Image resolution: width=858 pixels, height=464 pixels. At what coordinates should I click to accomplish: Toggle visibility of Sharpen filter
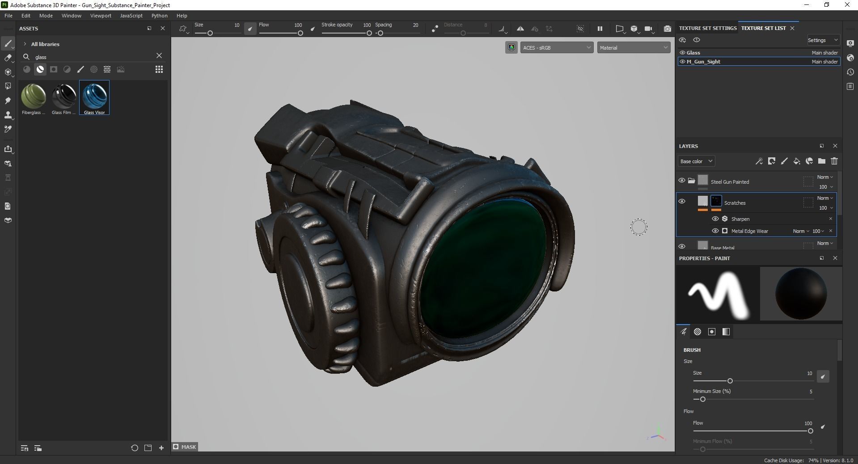click(715, 219)
